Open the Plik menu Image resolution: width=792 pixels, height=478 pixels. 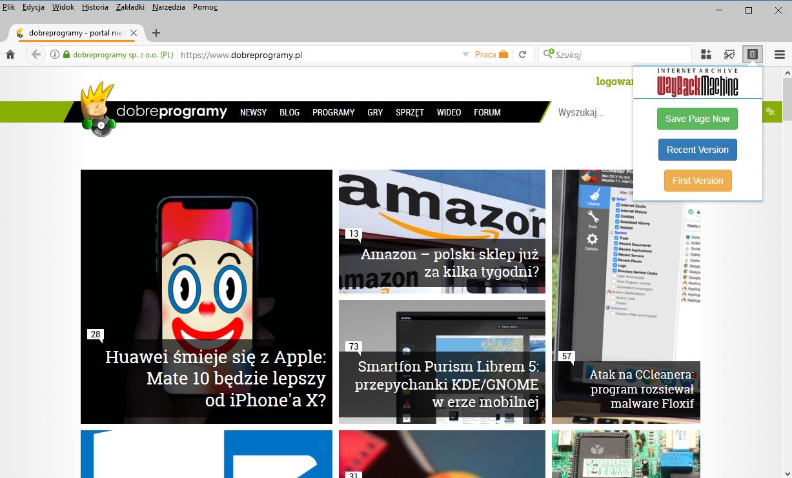coord(9,7)
